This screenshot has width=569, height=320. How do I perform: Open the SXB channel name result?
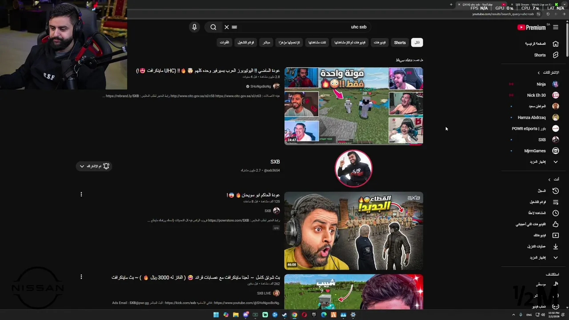[275, 162]
